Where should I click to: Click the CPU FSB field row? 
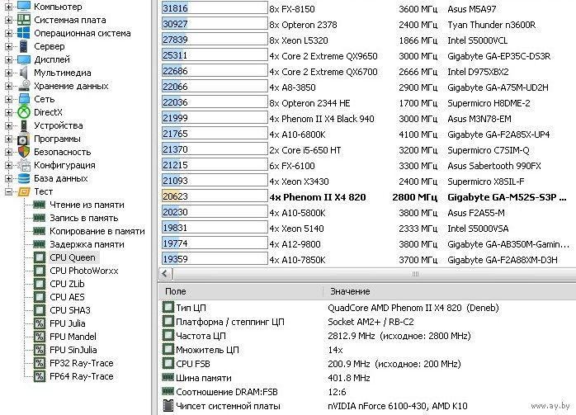(367, 364)
